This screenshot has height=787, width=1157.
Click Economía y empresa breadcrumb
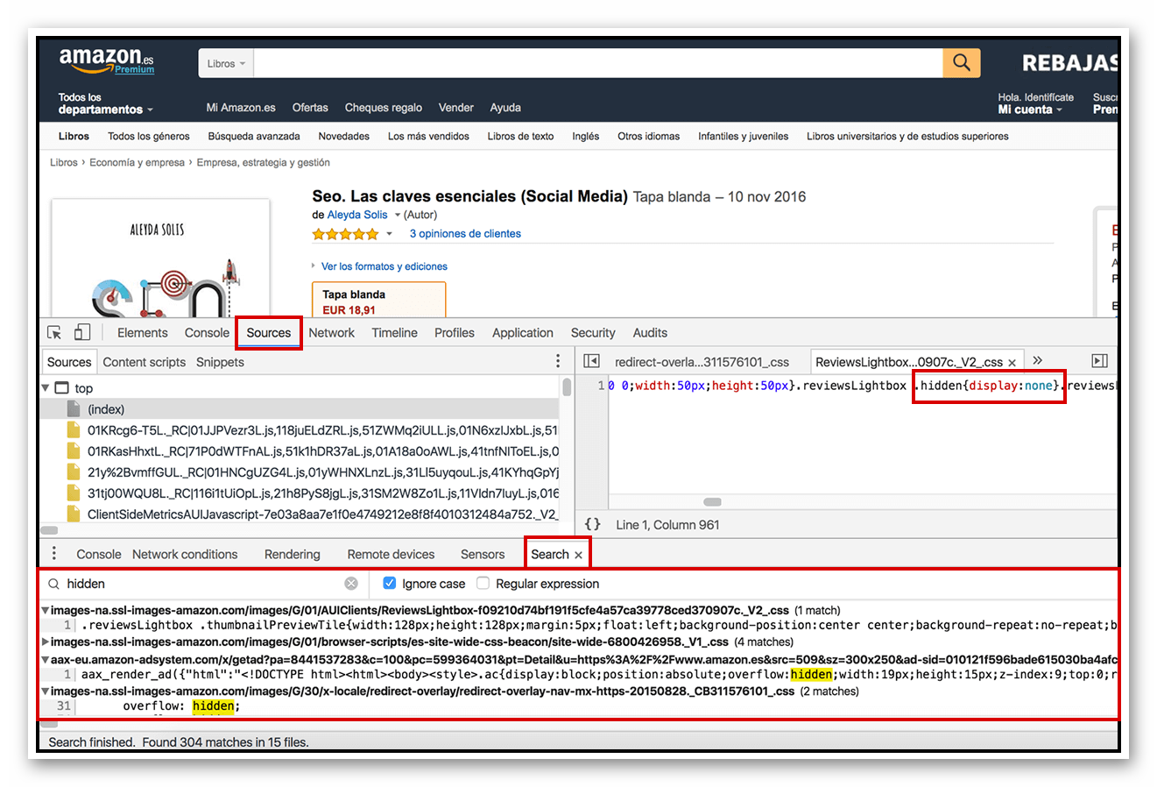pos(137,163)
